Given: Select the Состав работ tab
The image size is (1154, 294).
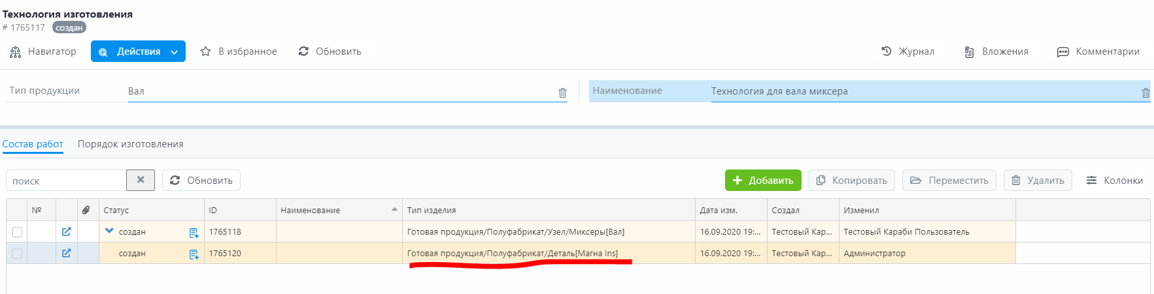Looking at the screenshot, I should [x=33, y=144].
